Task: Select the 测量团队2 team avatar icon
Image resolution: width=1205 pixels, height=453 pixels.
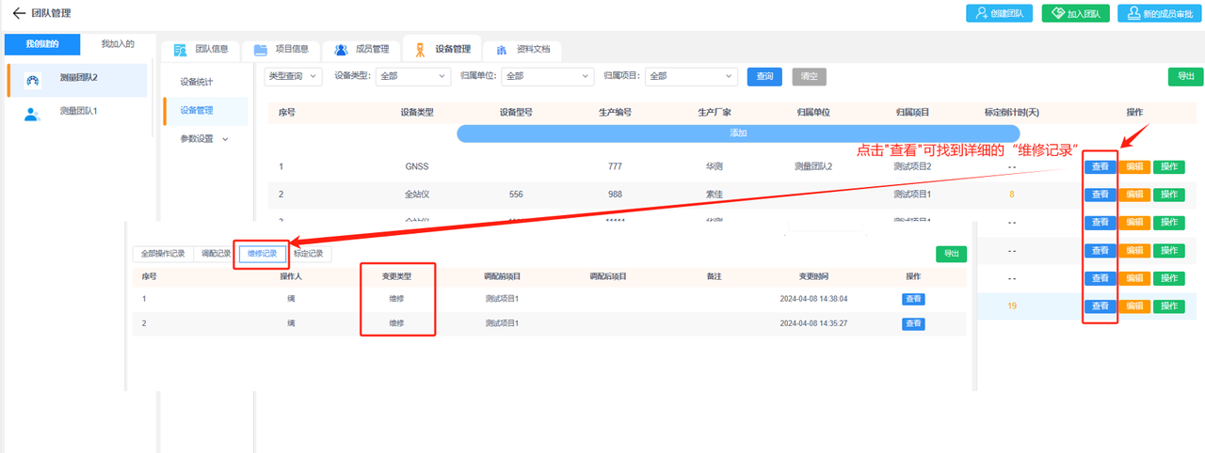Action: click(33, 80)
